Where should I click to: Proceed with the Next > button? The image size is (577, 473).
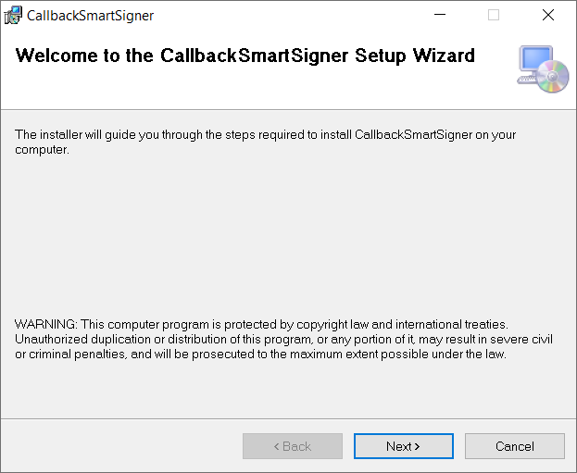[404, 446]
